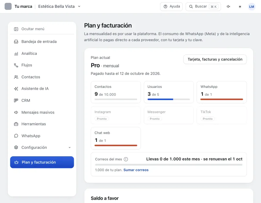Click the '9 de 10.000' contacts value

tap(105, 94)
